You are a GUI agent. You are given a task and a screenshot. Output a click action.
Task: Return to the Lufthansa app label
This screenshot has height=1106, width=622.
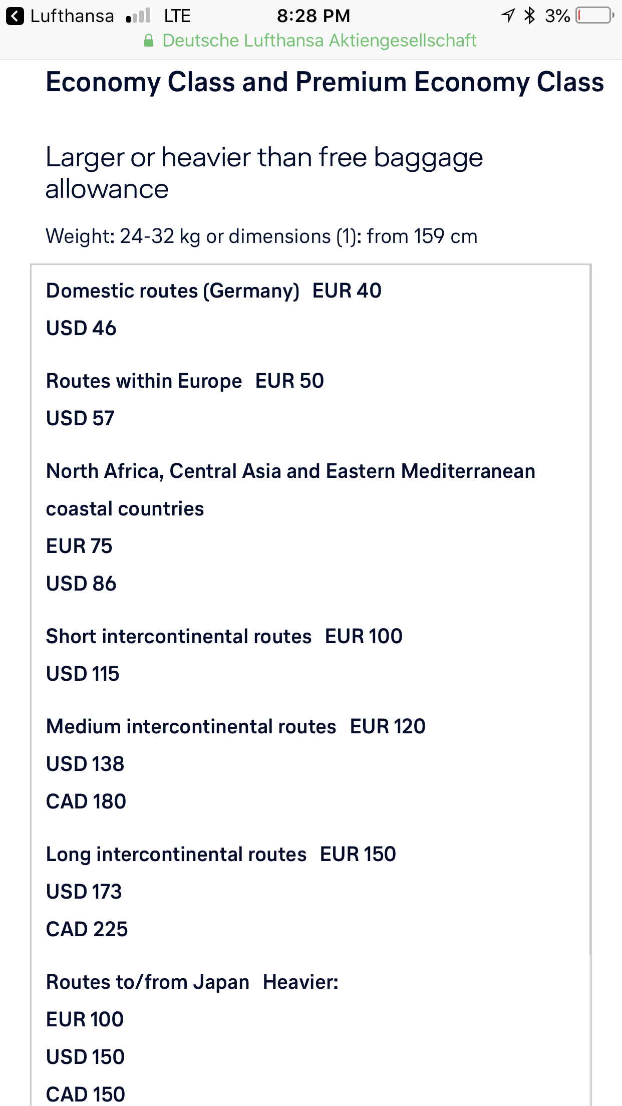(72, 16)
